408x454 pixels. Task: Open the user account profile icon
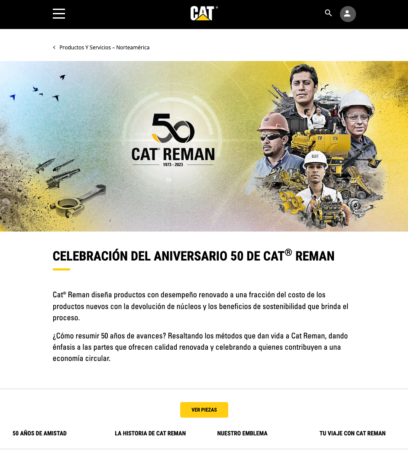click(348, 14)
